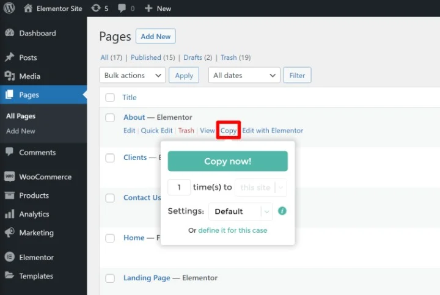Open the 'this site' destination dropdown
440x295 pixels.
(261, 187)
